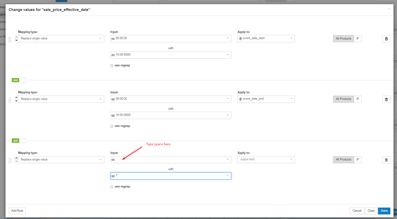Click the drag handle of the second rule
397x219 pixels.
click(x=10, y=100)
